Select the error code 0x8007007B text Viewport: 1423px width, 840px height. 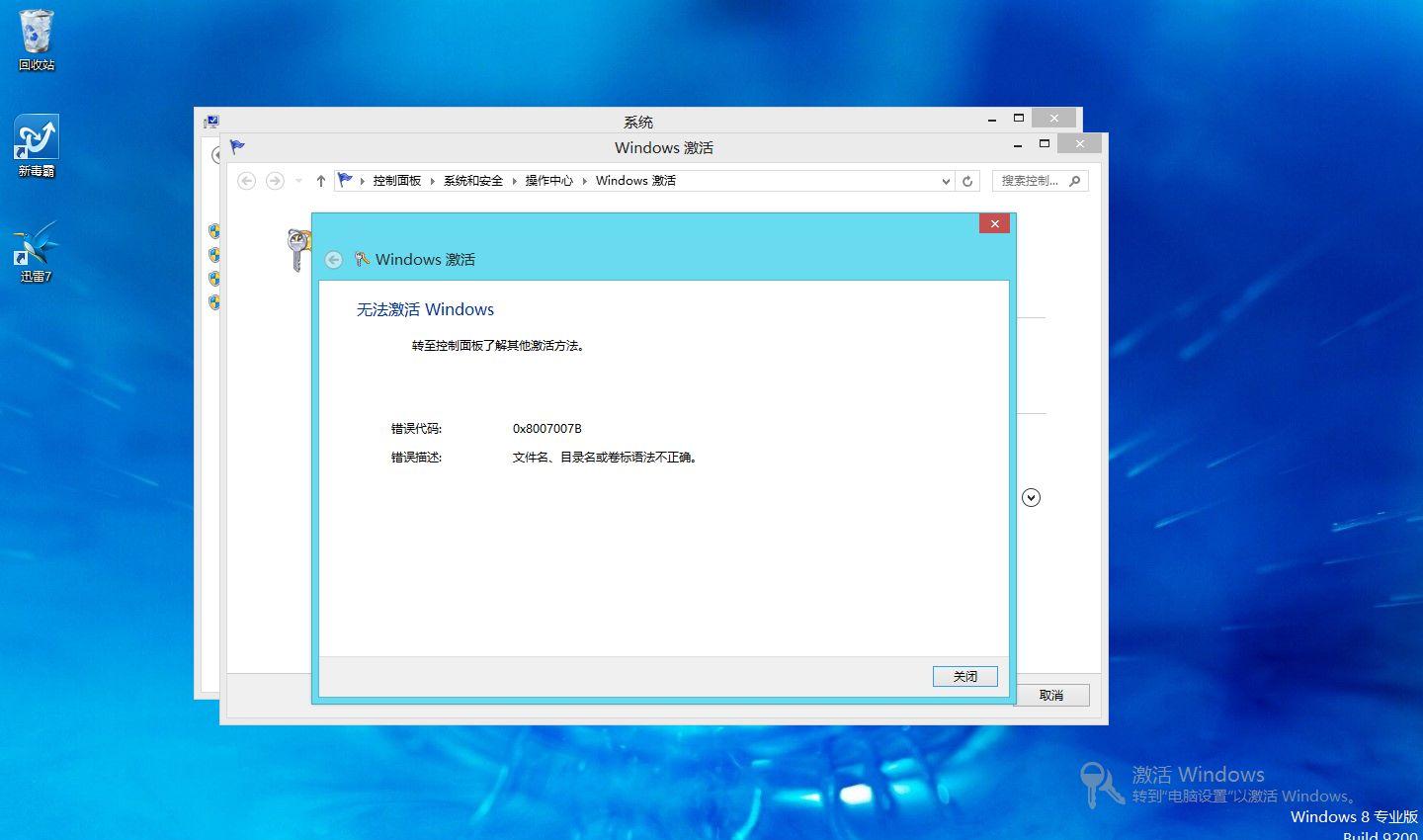click(x=546, y=429)
